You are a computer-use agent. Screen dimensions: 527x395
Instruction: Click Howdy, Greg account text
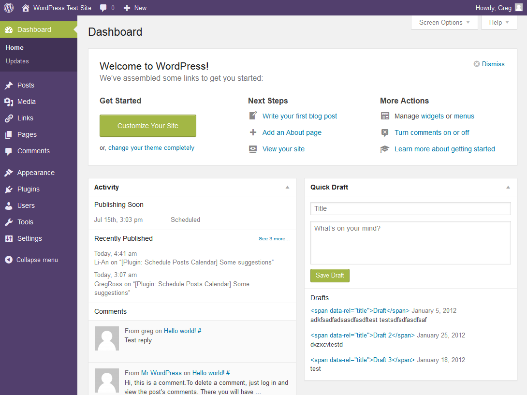coord(493,8)
